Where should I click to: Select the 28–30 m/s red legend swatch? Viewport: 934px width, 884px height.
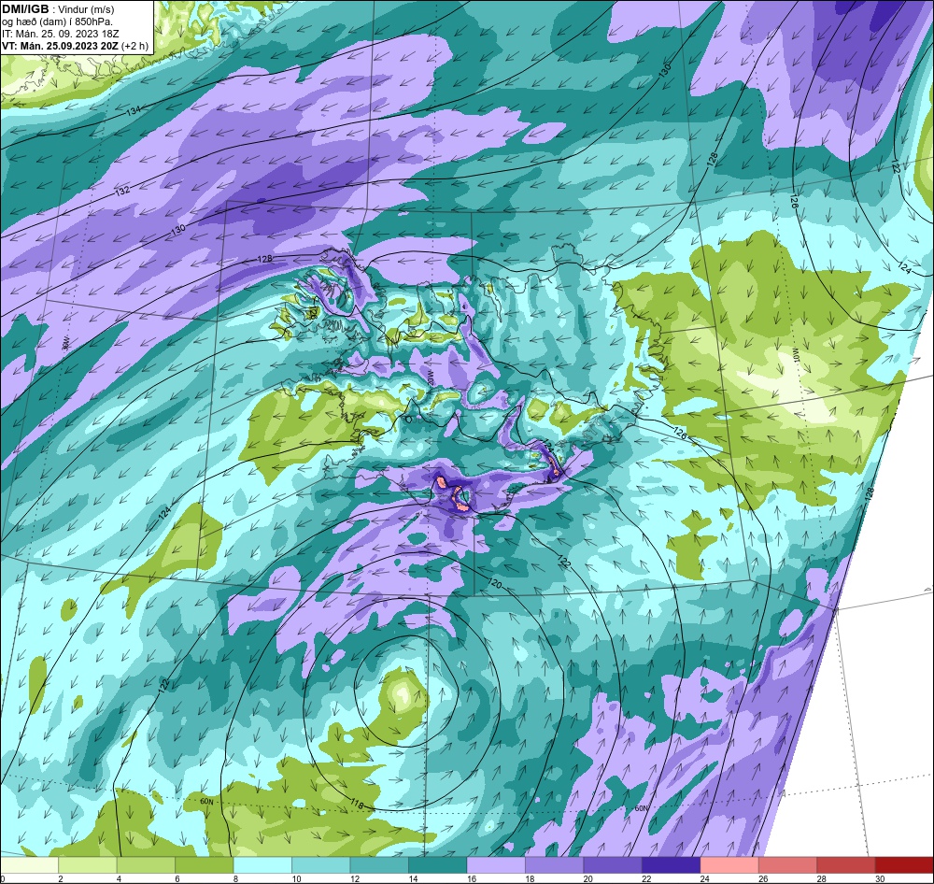846,865
